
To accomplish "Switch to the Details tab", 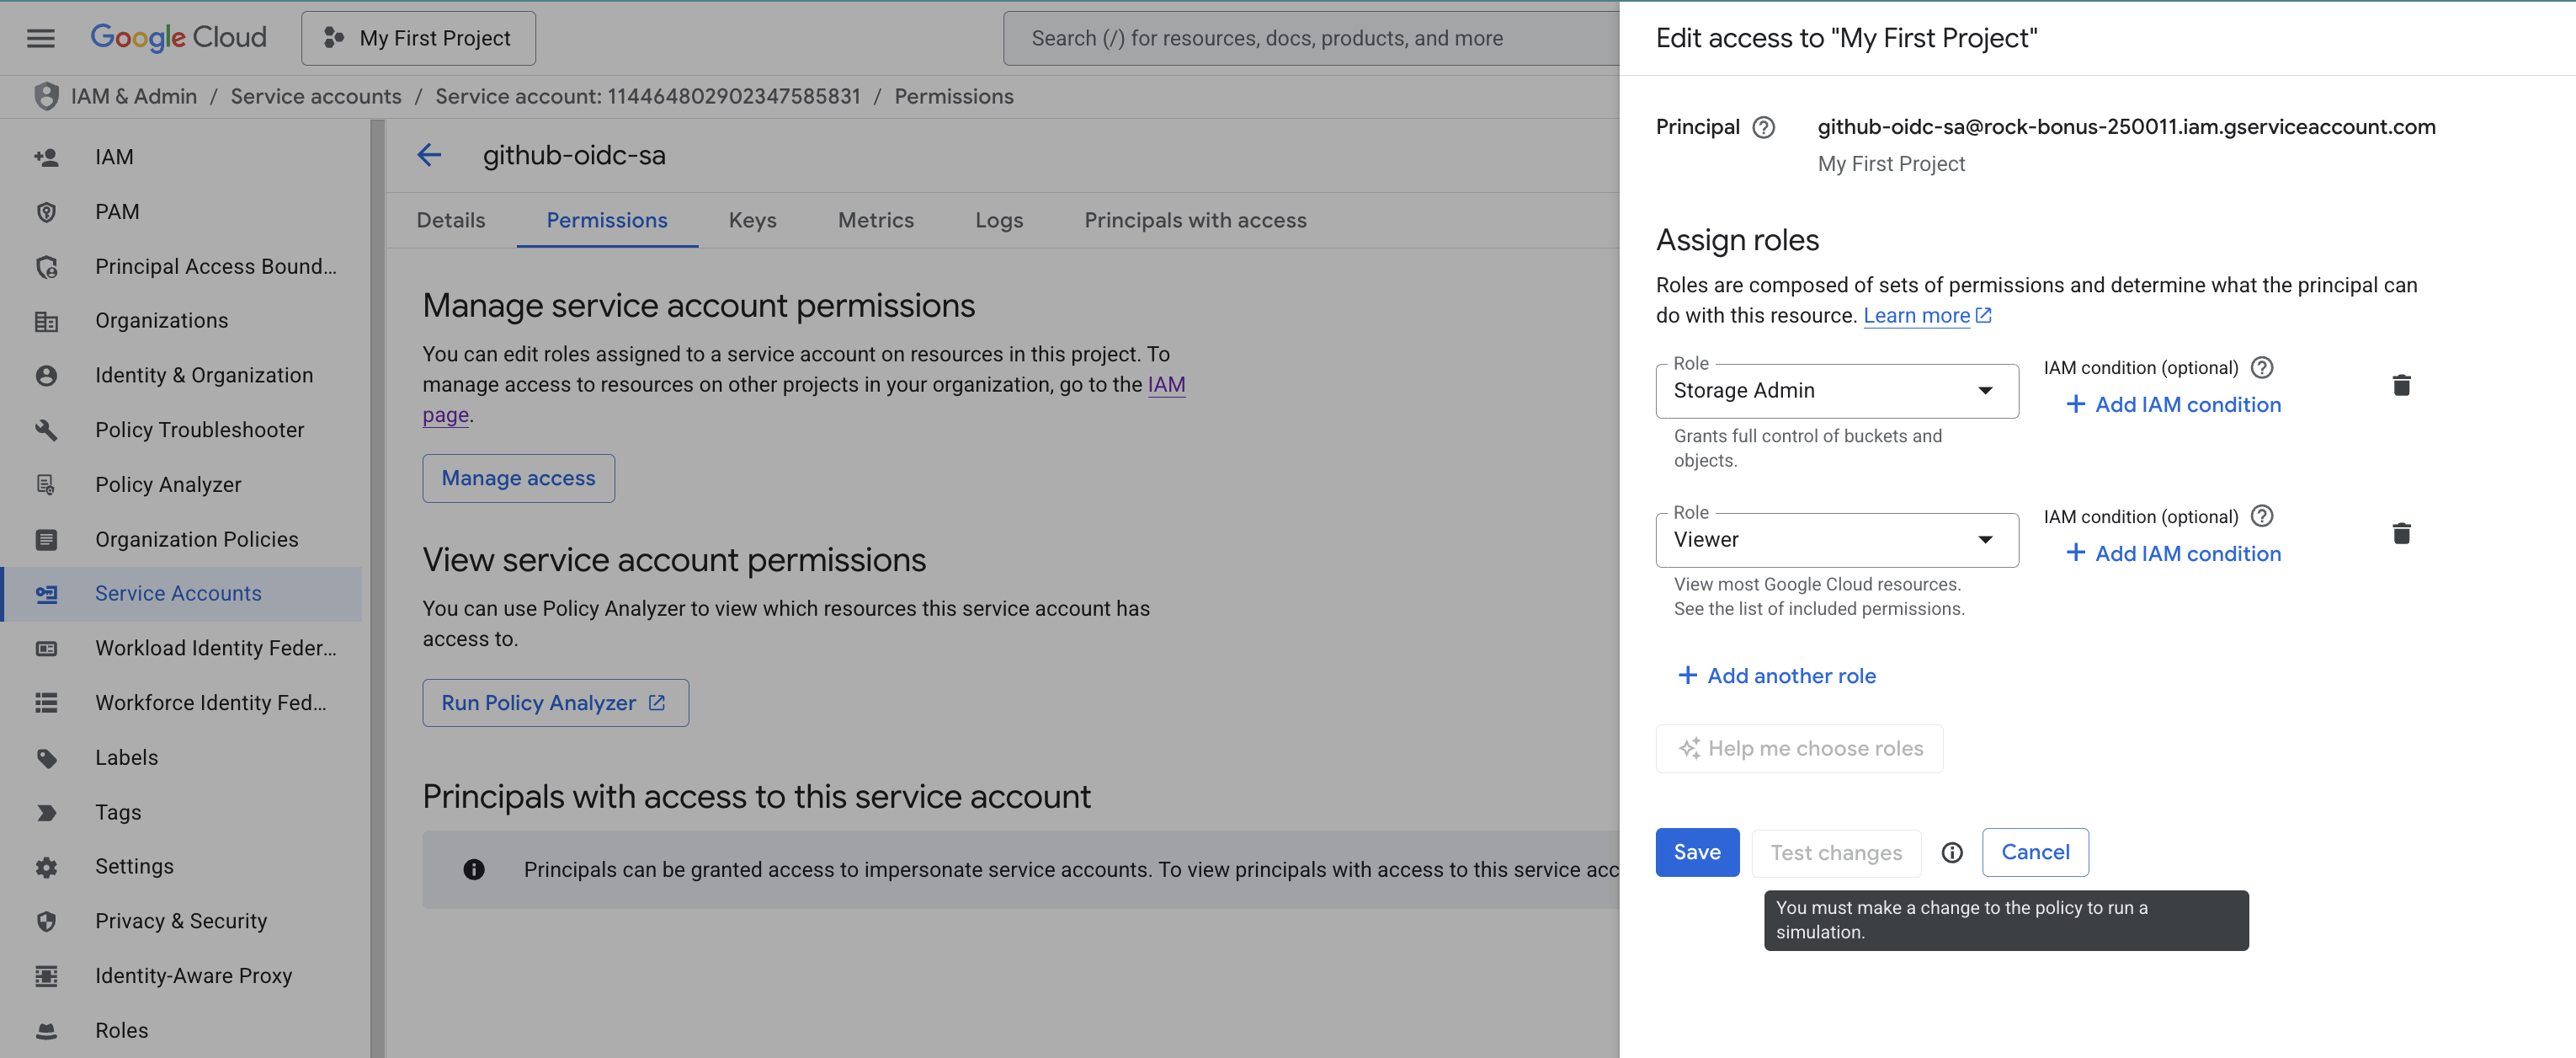I will click(451, 220).
